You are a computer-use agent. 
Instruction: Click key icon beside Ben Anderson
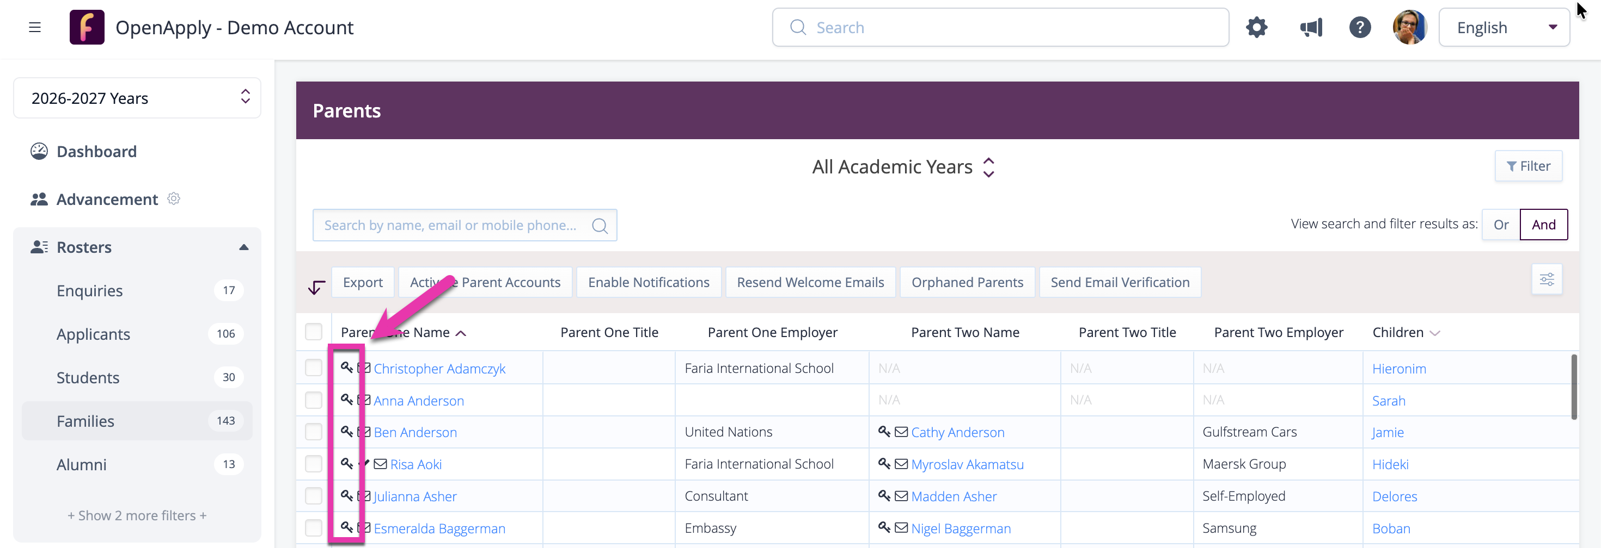(347, 431)
